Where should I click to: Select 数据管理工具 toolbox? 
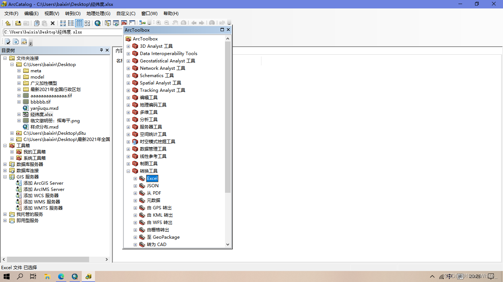[x=153, y=149]
